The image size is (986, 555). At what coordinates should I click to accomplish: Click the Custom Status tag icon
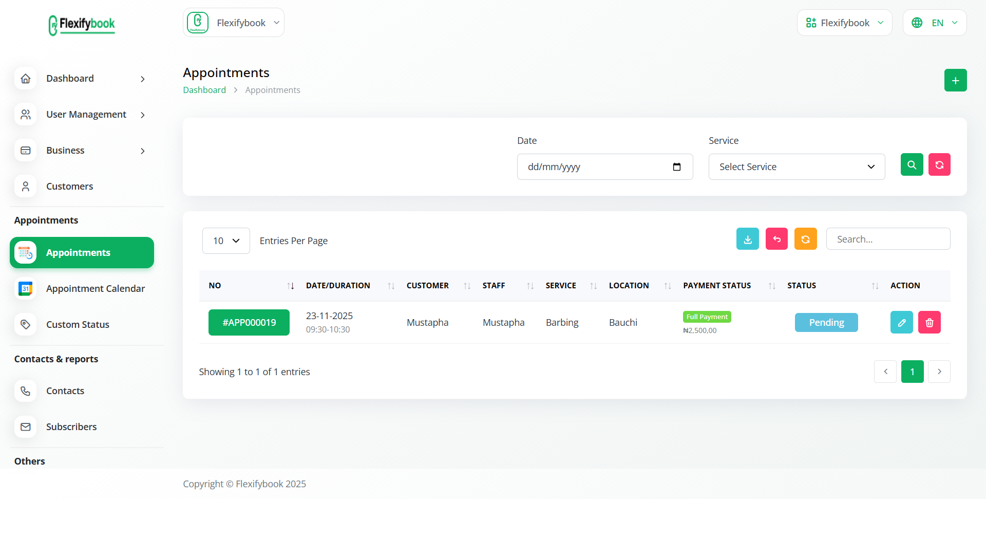pyautogui.click(x=26, y=324)
